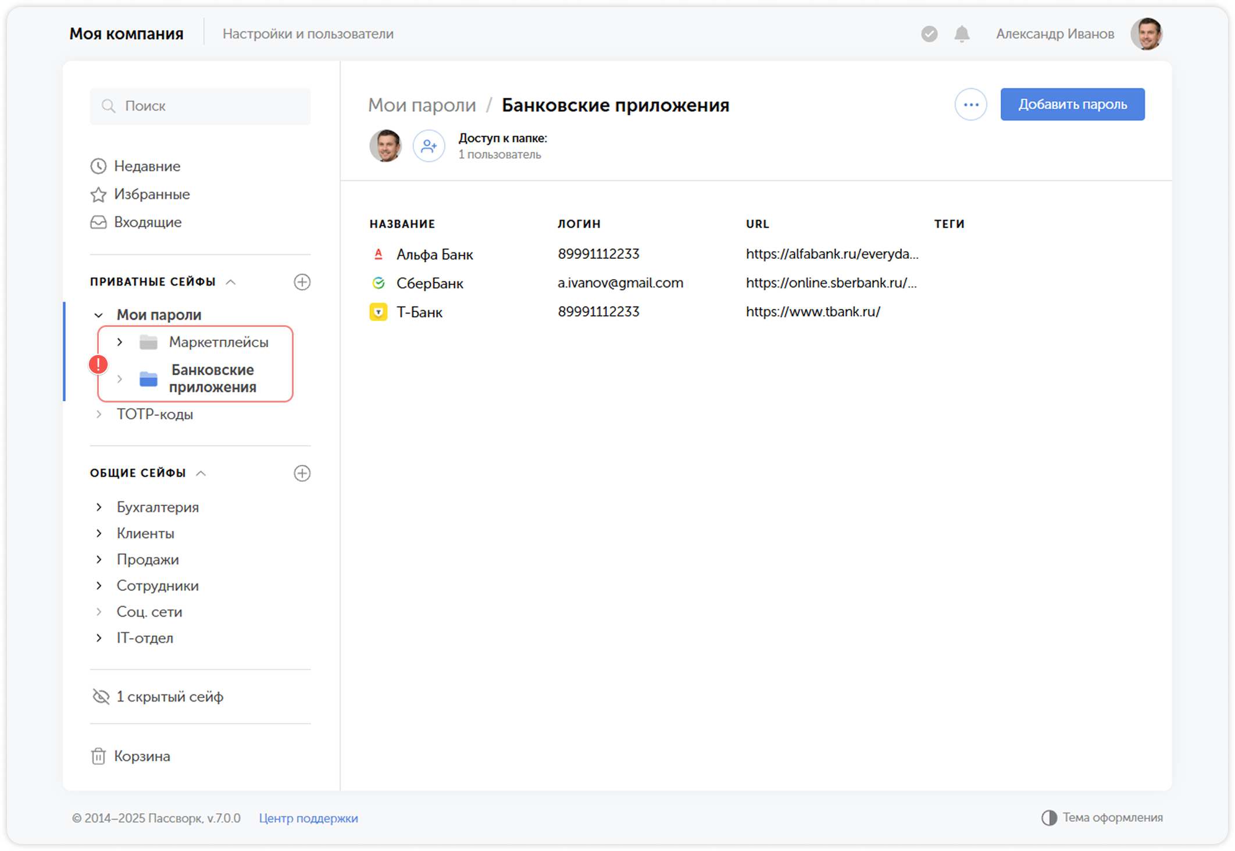Expand the Сотрудники safe chevron
Viewport: 1235px width, 851px height.
point(99,586)
